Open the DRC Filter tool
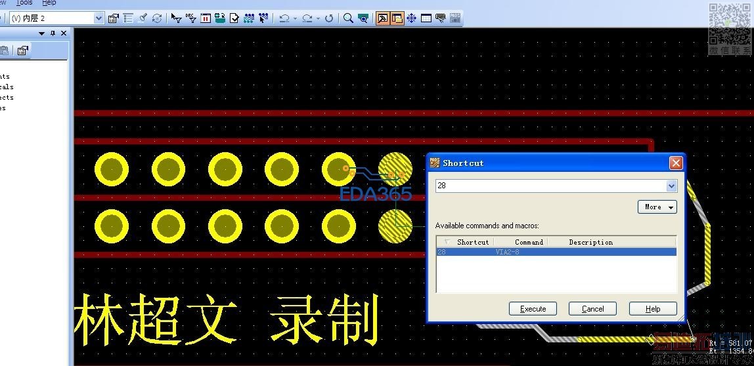 pyautogui.click(x=191, y=18)
